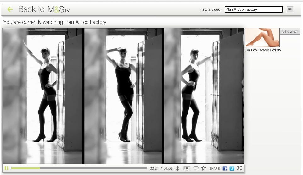Mute the video with speaker icon
Image resolution: width=303 pixels, height=175 pixels.
[x=177, y=168]
